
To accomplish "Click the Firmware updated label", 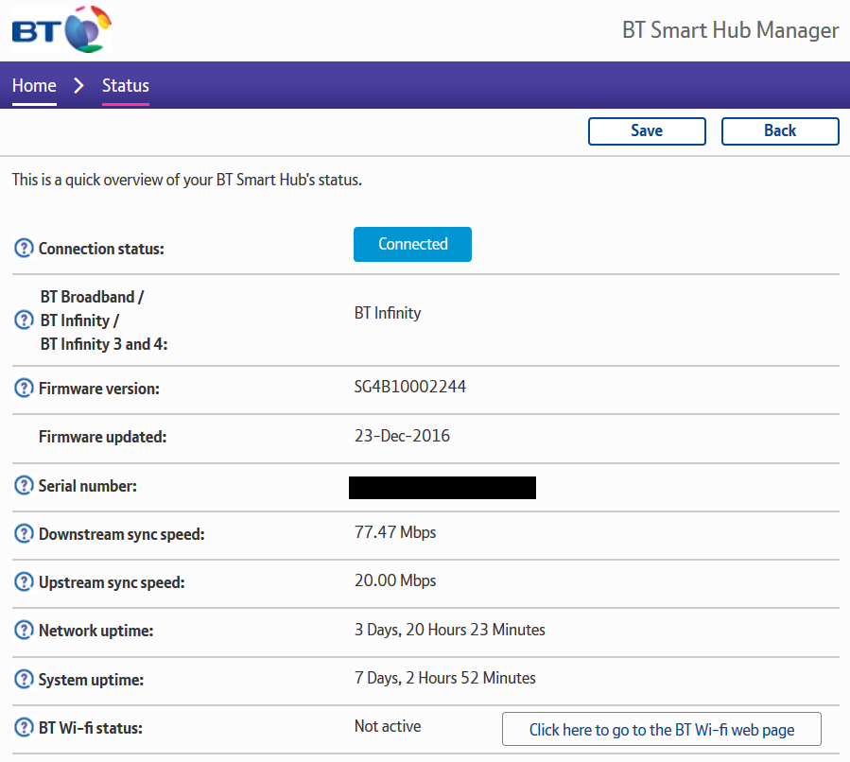I will pos(102,437).
